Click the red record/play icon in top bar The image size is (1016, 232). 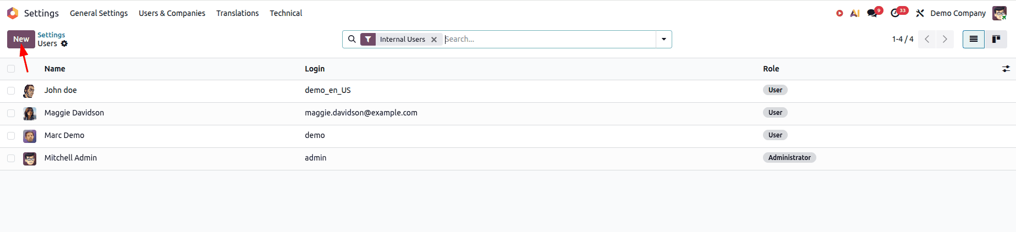point(839,13)
